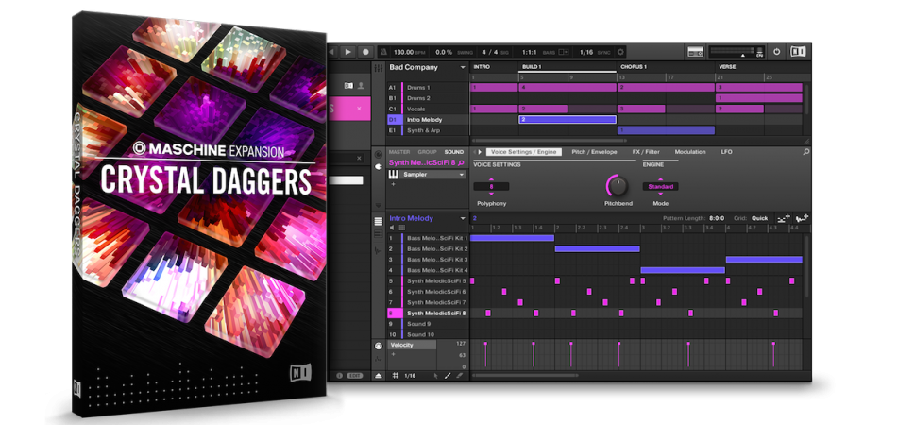Click the Pattern Length 8:0:0 value
This screenshot has width=898, height=425.
[x=718, y=218]
